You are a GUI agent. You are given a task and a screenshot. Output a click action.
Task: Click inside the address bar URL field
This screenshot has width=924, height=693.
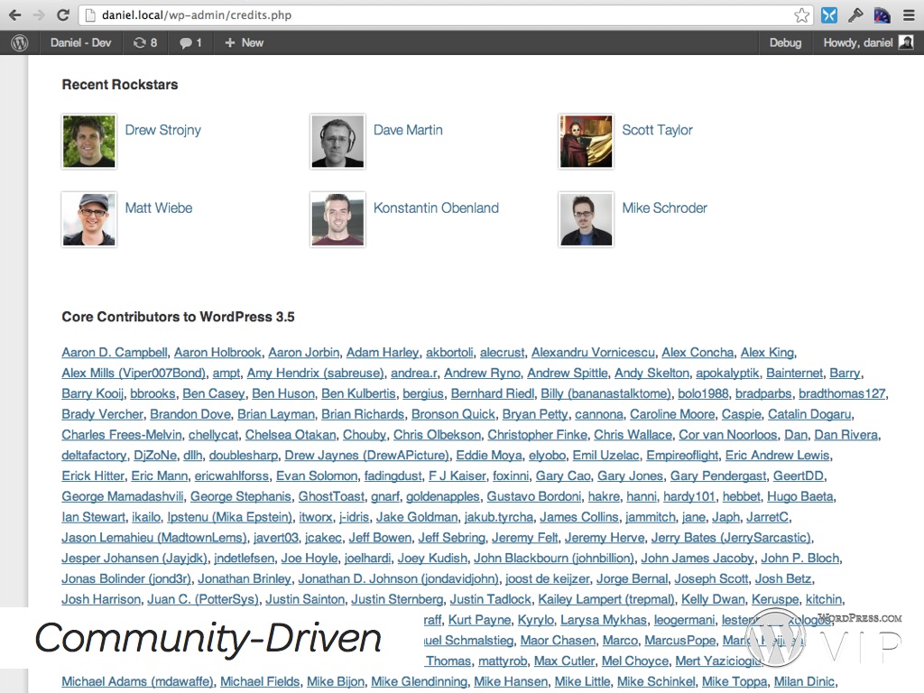[445, 15]
